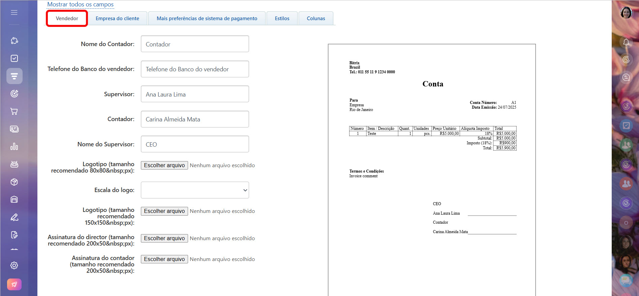Click the blue checkmark task icon on right panel
Viewport: 639px width, 296px height.
[x=626, y=126]
